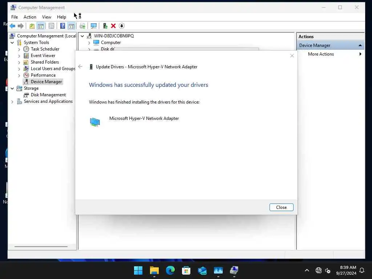Launch Microsoft Edge from the taskbar
The height and width of the screenshot is (279, 372).
point(170,270)
